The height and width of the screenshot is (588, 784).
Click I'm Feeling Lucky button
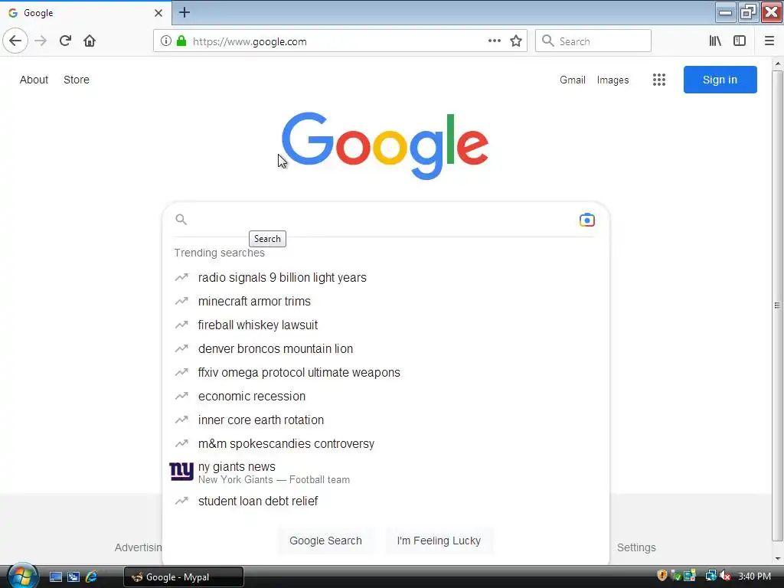click(x=439, y=541)
